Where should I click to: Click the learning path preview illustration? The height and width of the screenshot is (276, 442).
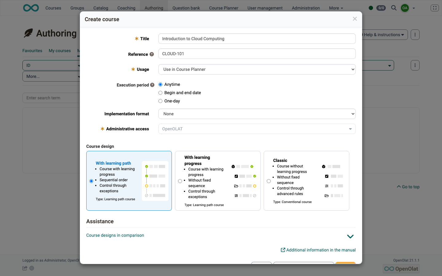pyautogui.click(x=155, y=181)
